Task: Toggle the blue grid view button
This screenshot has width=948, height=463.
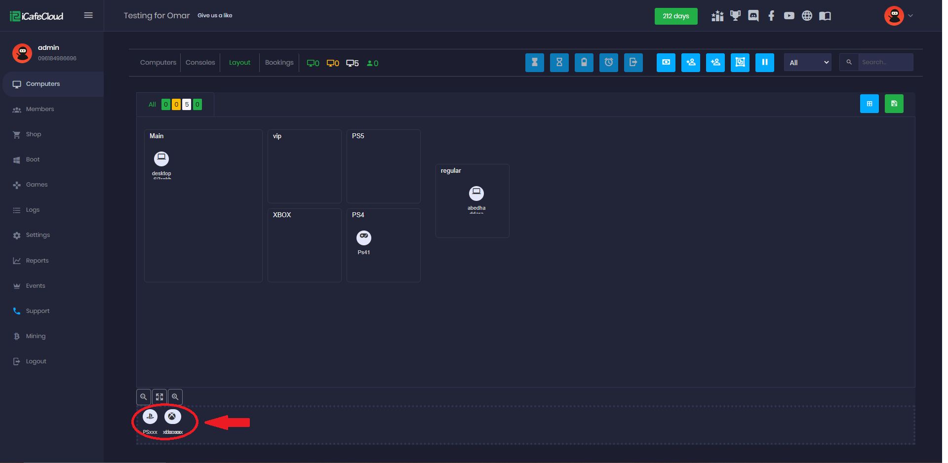Action: [x=869, y=104]
